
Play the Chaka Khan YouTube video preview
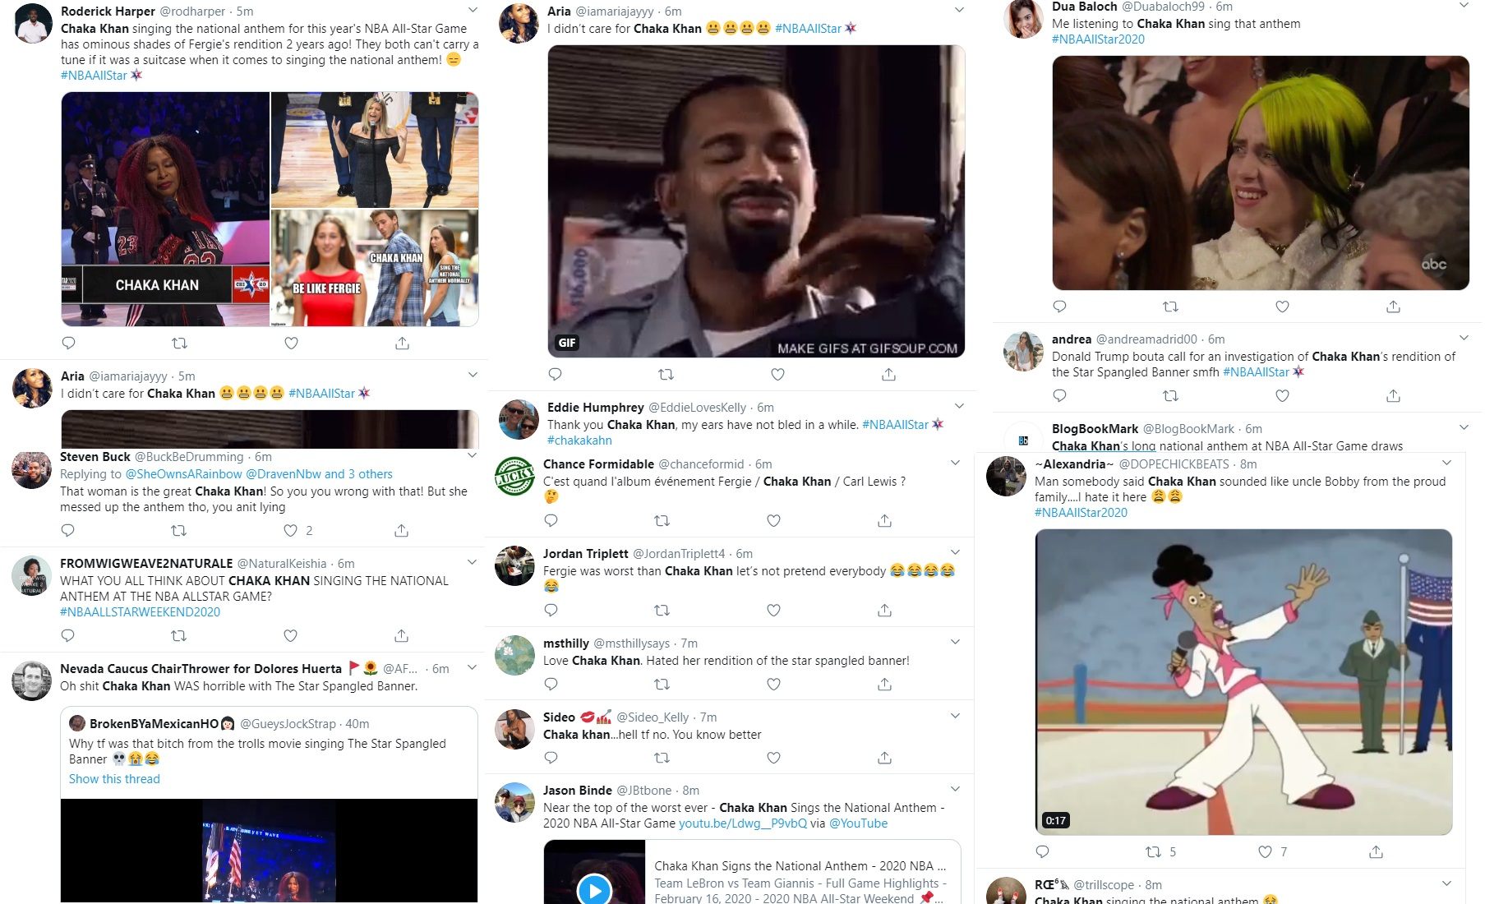coord(594,889)
